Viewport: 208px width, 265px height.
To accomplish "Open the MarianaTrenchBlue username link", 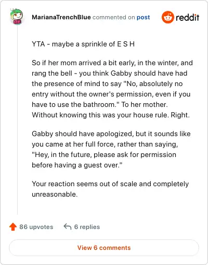I will [61, 17].
